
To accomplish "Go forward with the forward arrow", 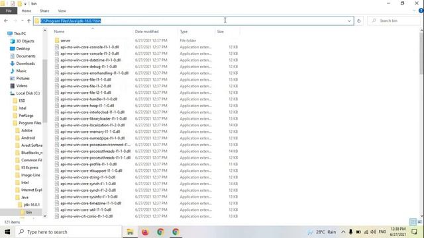I will (15, 20).
